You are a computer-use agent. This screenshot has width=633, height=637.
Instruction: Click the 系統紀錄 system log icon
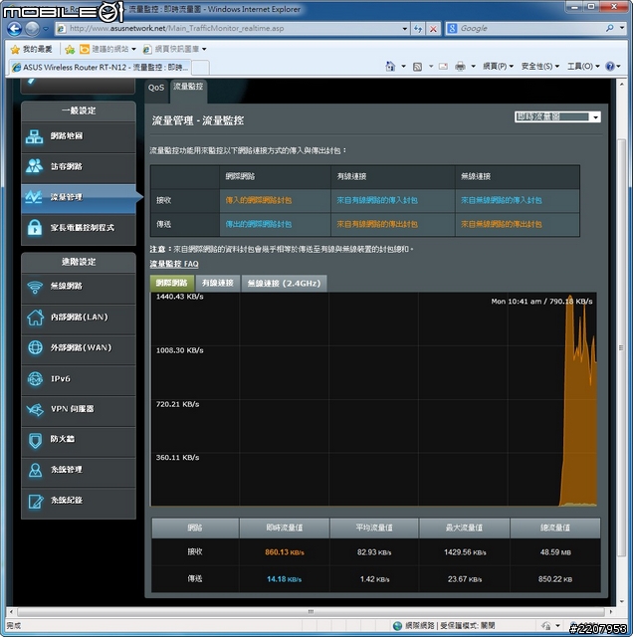(x=35, y=501)
